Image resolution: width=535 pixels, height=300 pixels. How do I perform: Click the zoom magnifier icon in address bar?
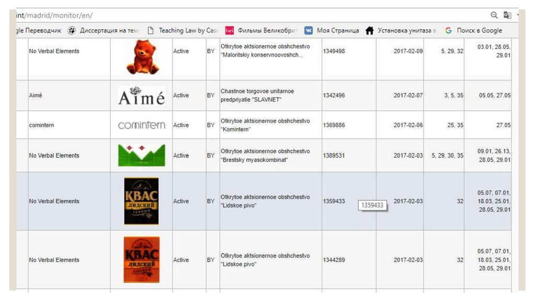(494, 15)
